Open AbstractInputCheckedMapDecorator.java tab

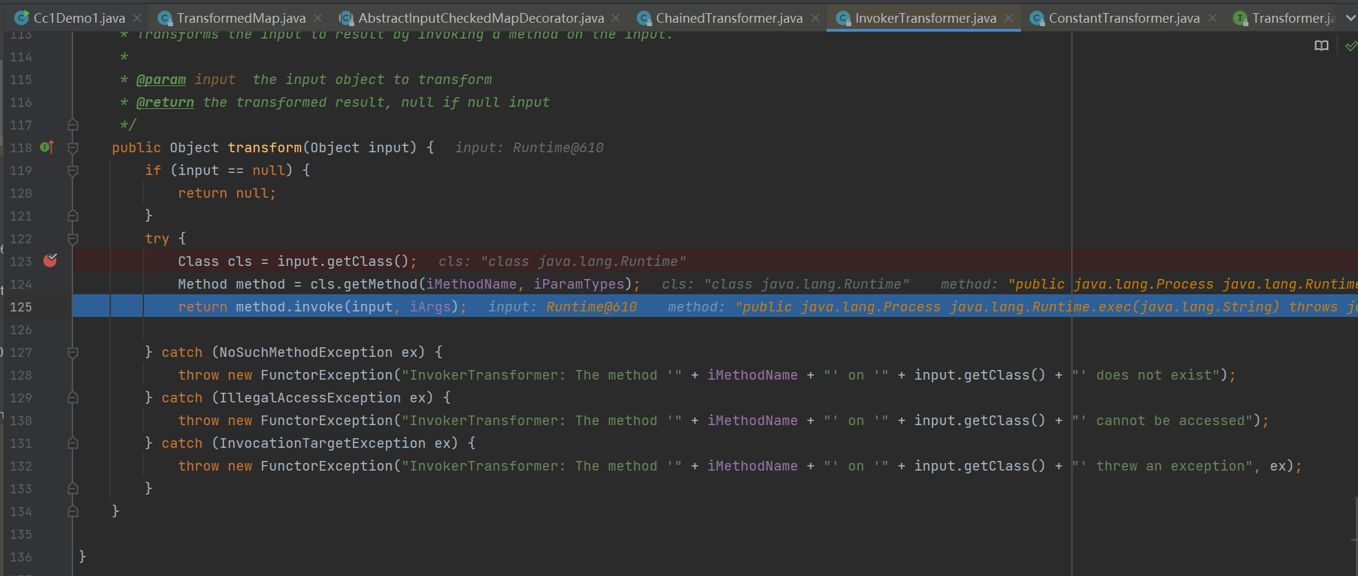click(x=480, y=18)
